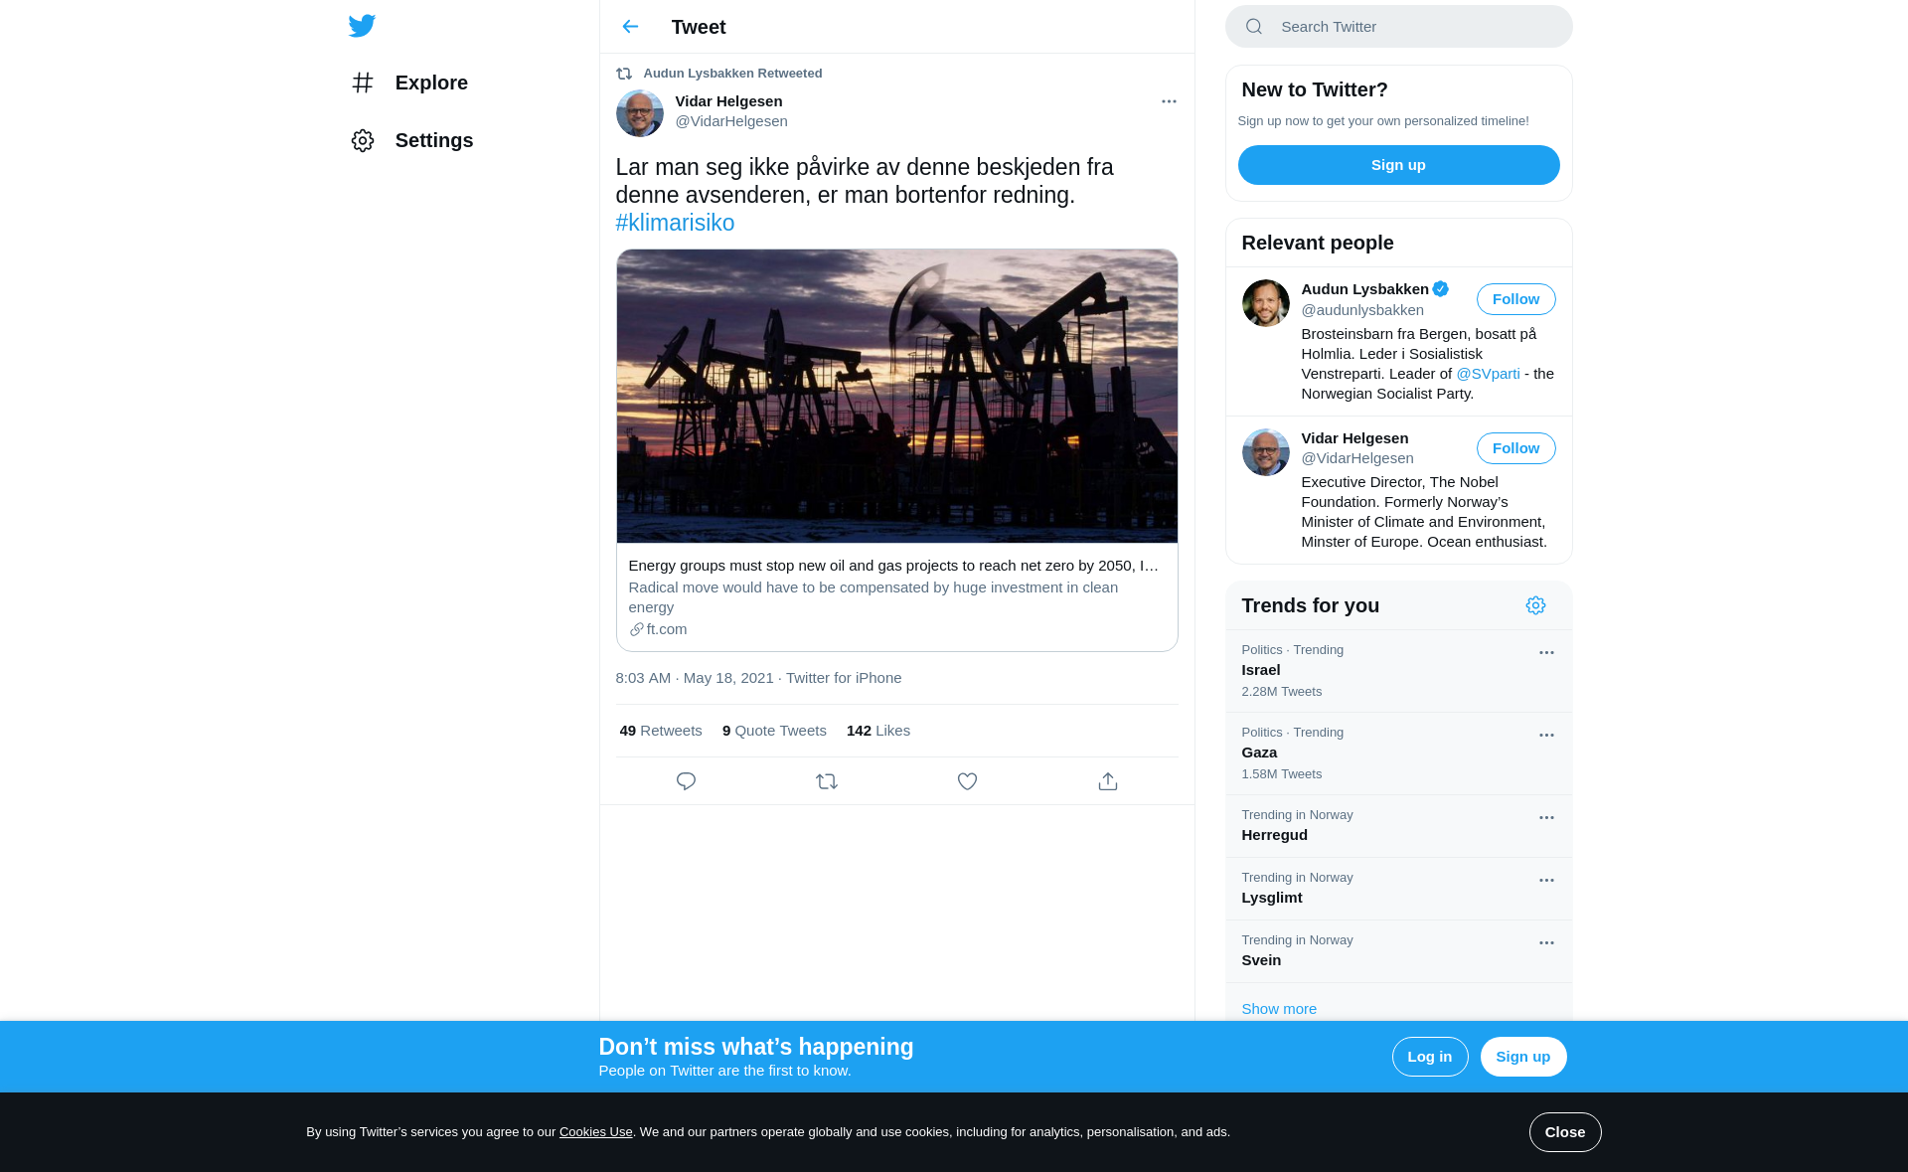Open the @audunlysbakken handle
This screenshot has height=1172, width=1908.
(1362, 310)
